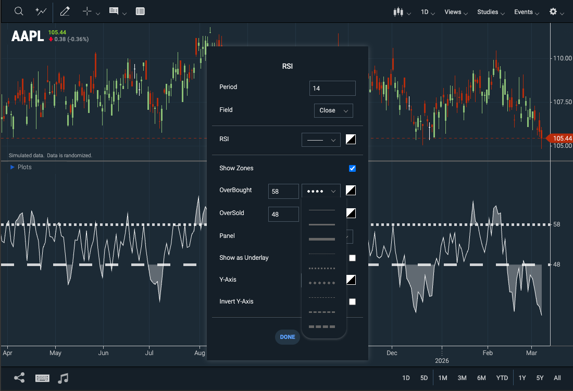This screenshot has height=391, width=573.
Task: Enable Show Zones in RSI settings
Action: point(352,168)
